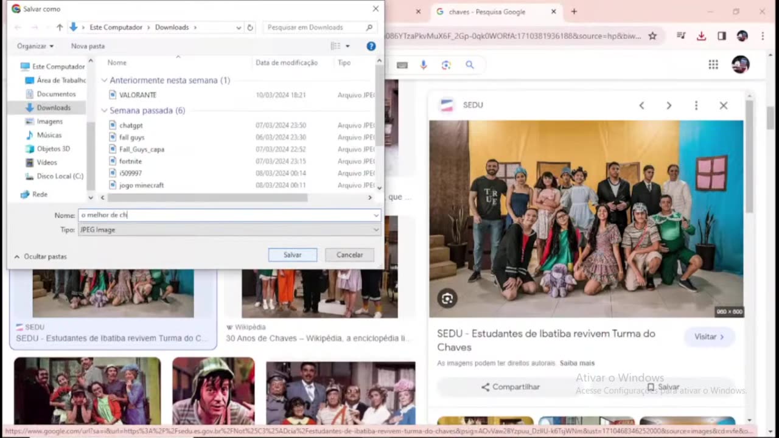
Task: Collapse 'Semana passada' group
Action: [x=104, y=111]
